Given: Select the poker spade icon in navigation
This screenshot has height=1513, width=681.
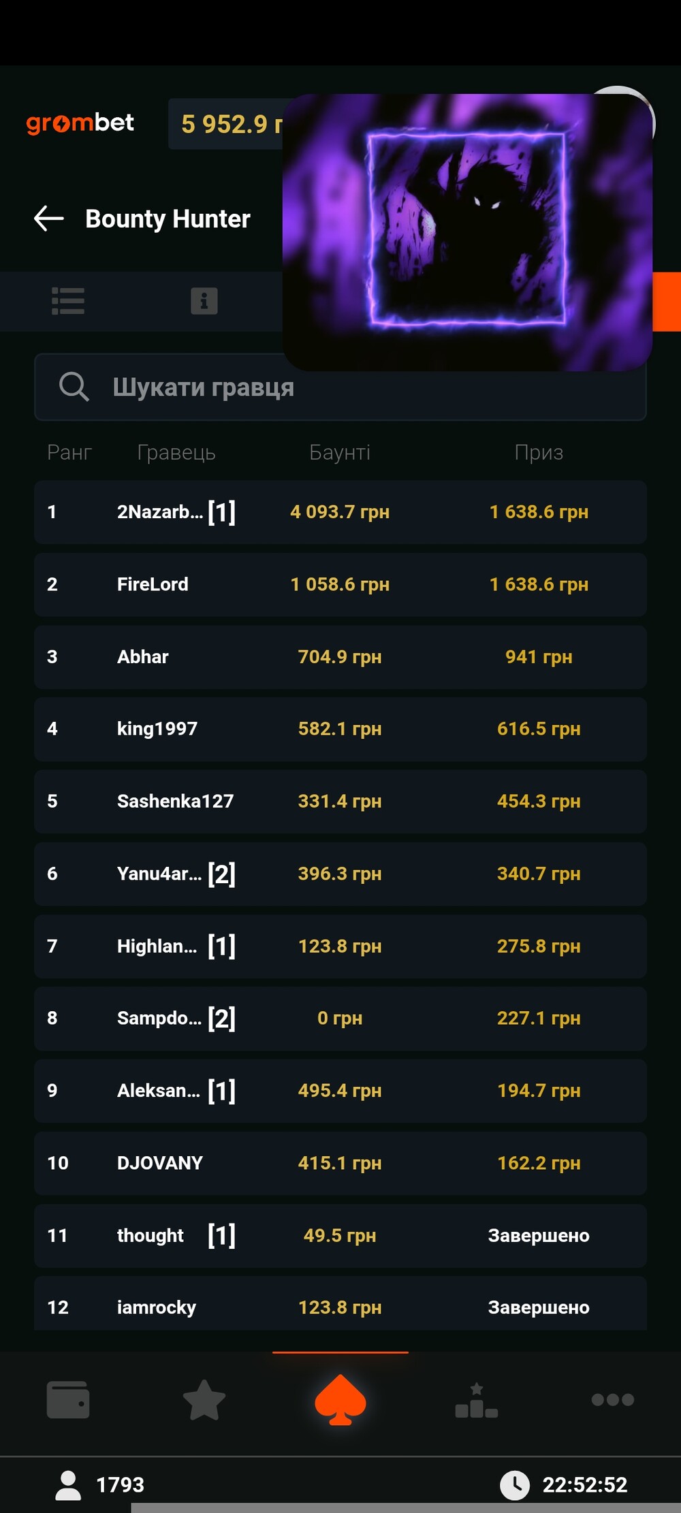Looking at the screenshot, I should [340, 1399].
